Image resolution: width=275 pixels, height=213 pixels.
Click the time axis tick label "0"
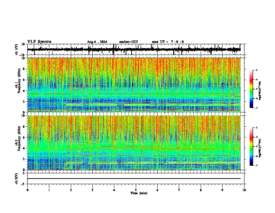point(27,190)
